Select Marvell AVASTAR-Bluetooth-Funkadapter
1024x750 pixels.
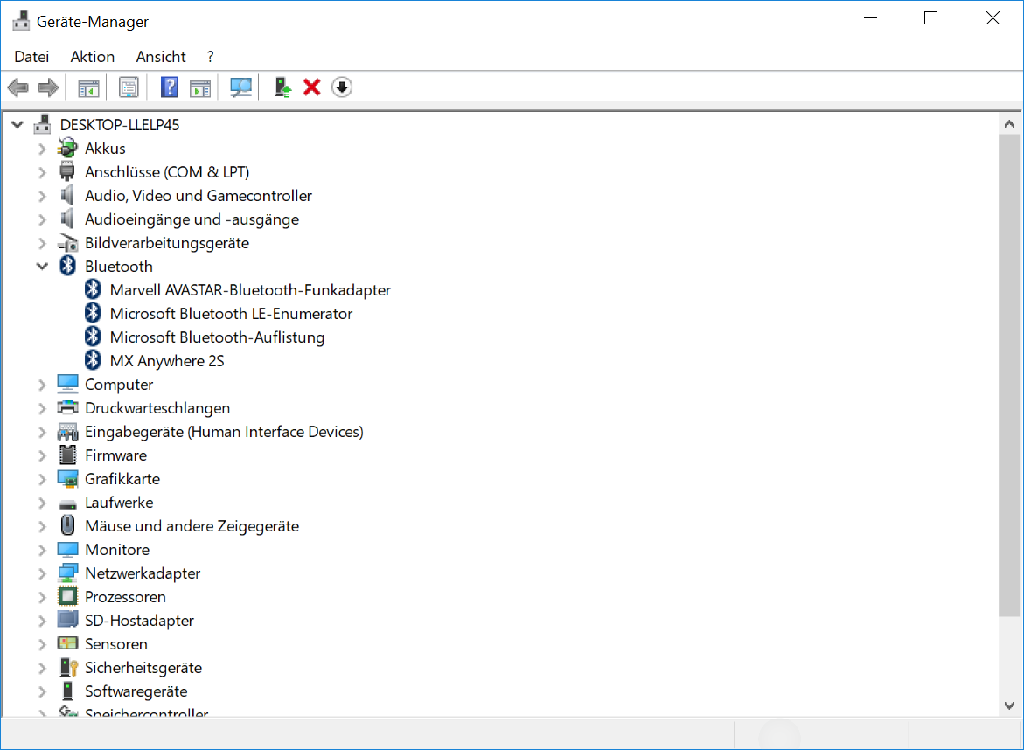[249, 290]
